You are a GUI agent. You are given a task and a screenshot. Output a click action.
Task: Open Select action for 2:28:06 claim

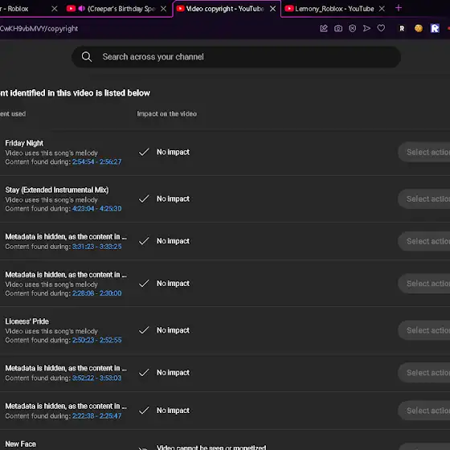pyautogui.click(x=424, y=284)
